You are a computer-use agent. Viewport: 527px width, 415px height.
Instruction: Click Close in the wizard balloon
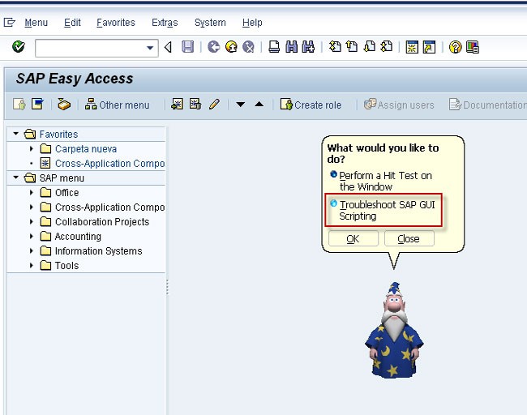[409, 238]
